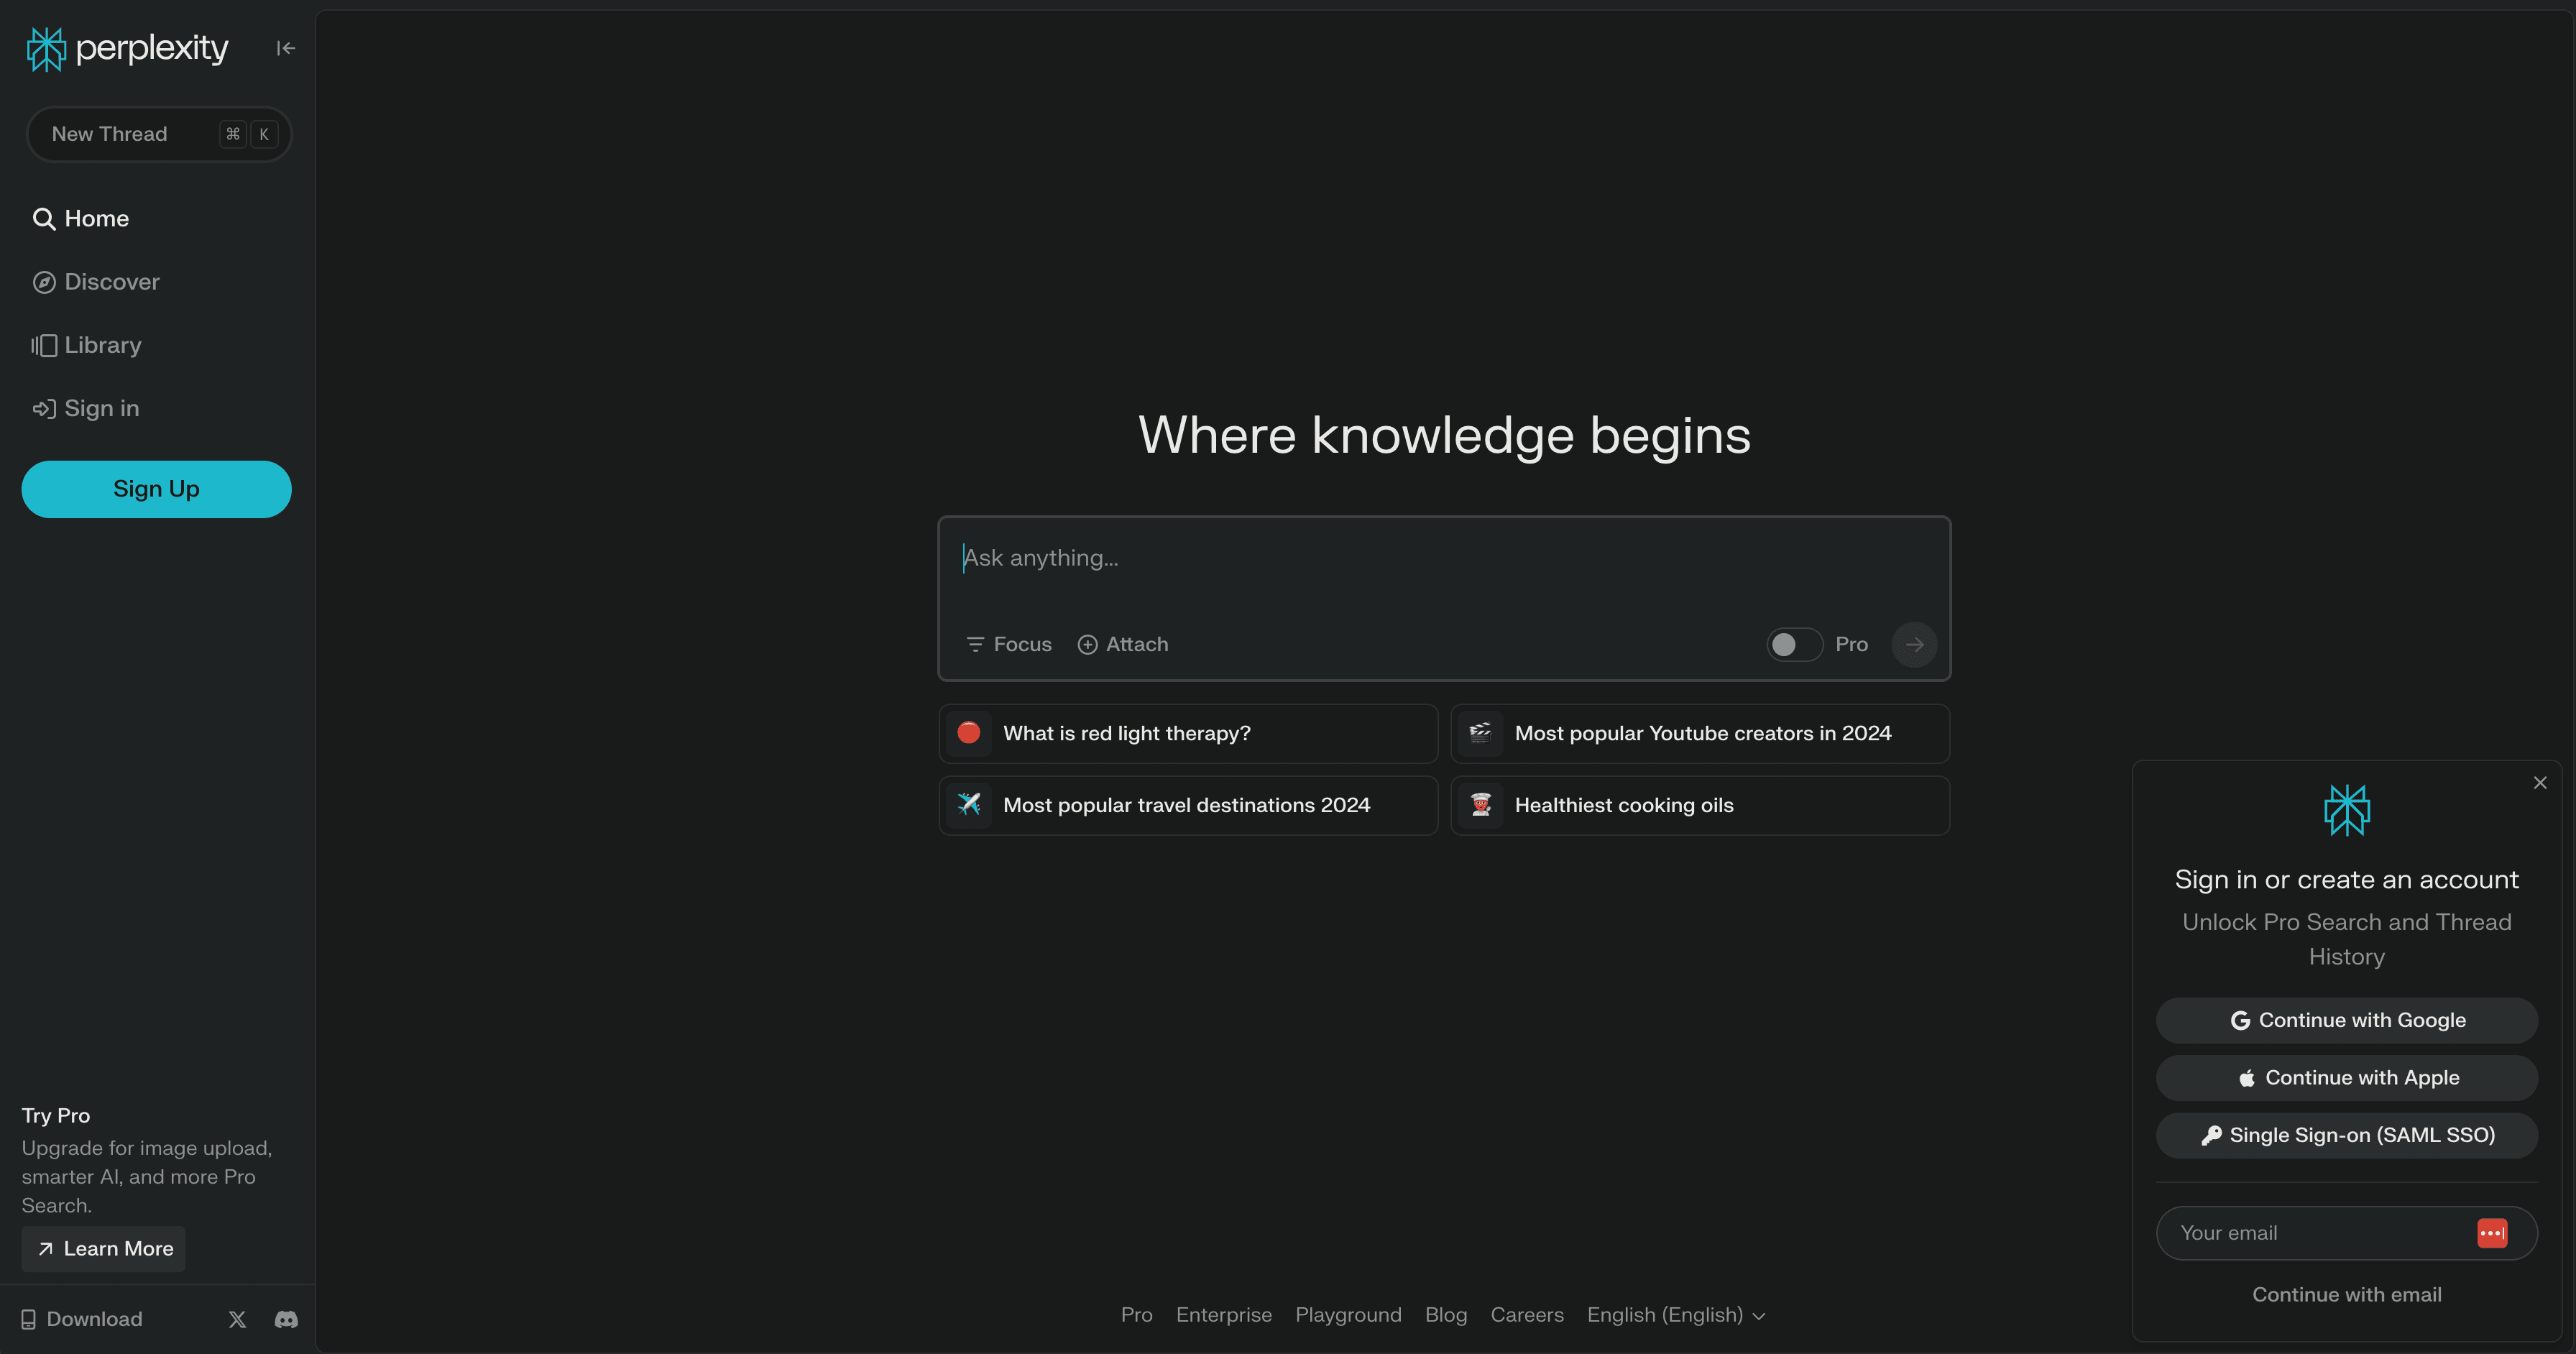Open the Discord community icon
2576x1354 pixels.
(286, 1319)
